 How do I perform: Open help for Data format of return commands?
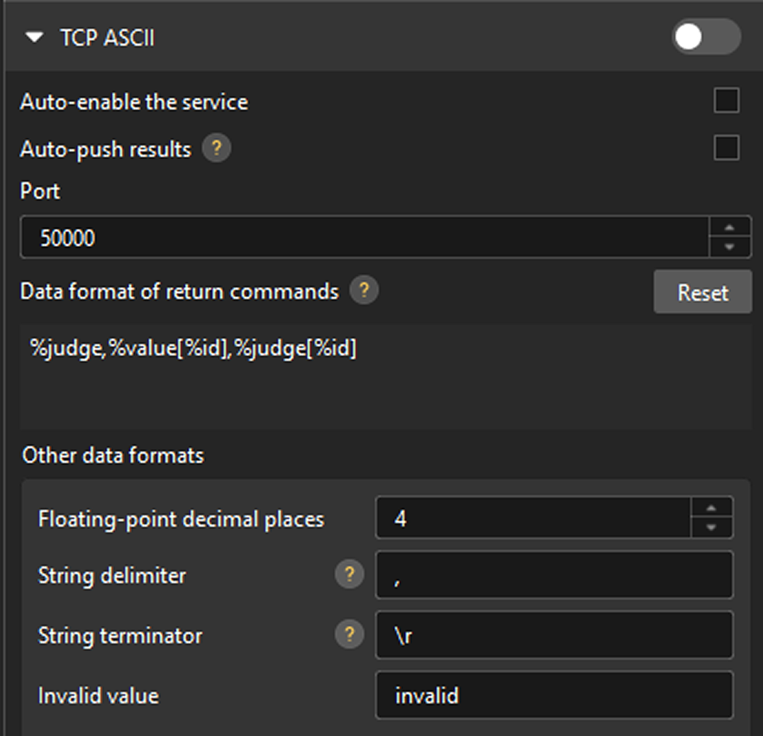click(x=364, y=291)
